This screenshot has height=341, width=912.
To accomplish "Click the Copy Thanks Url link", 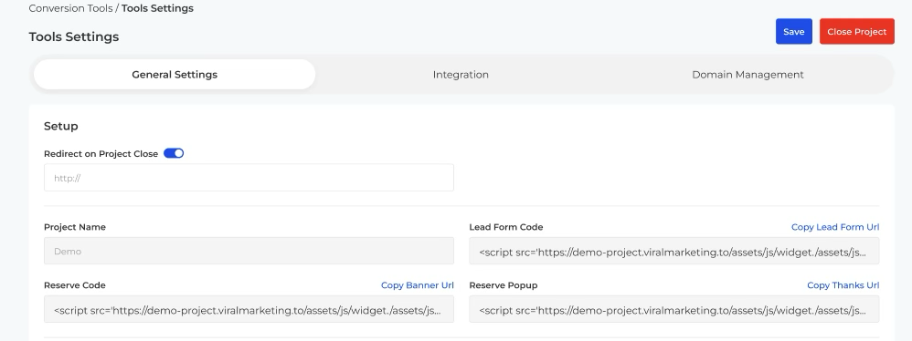I will coord(843,285).
